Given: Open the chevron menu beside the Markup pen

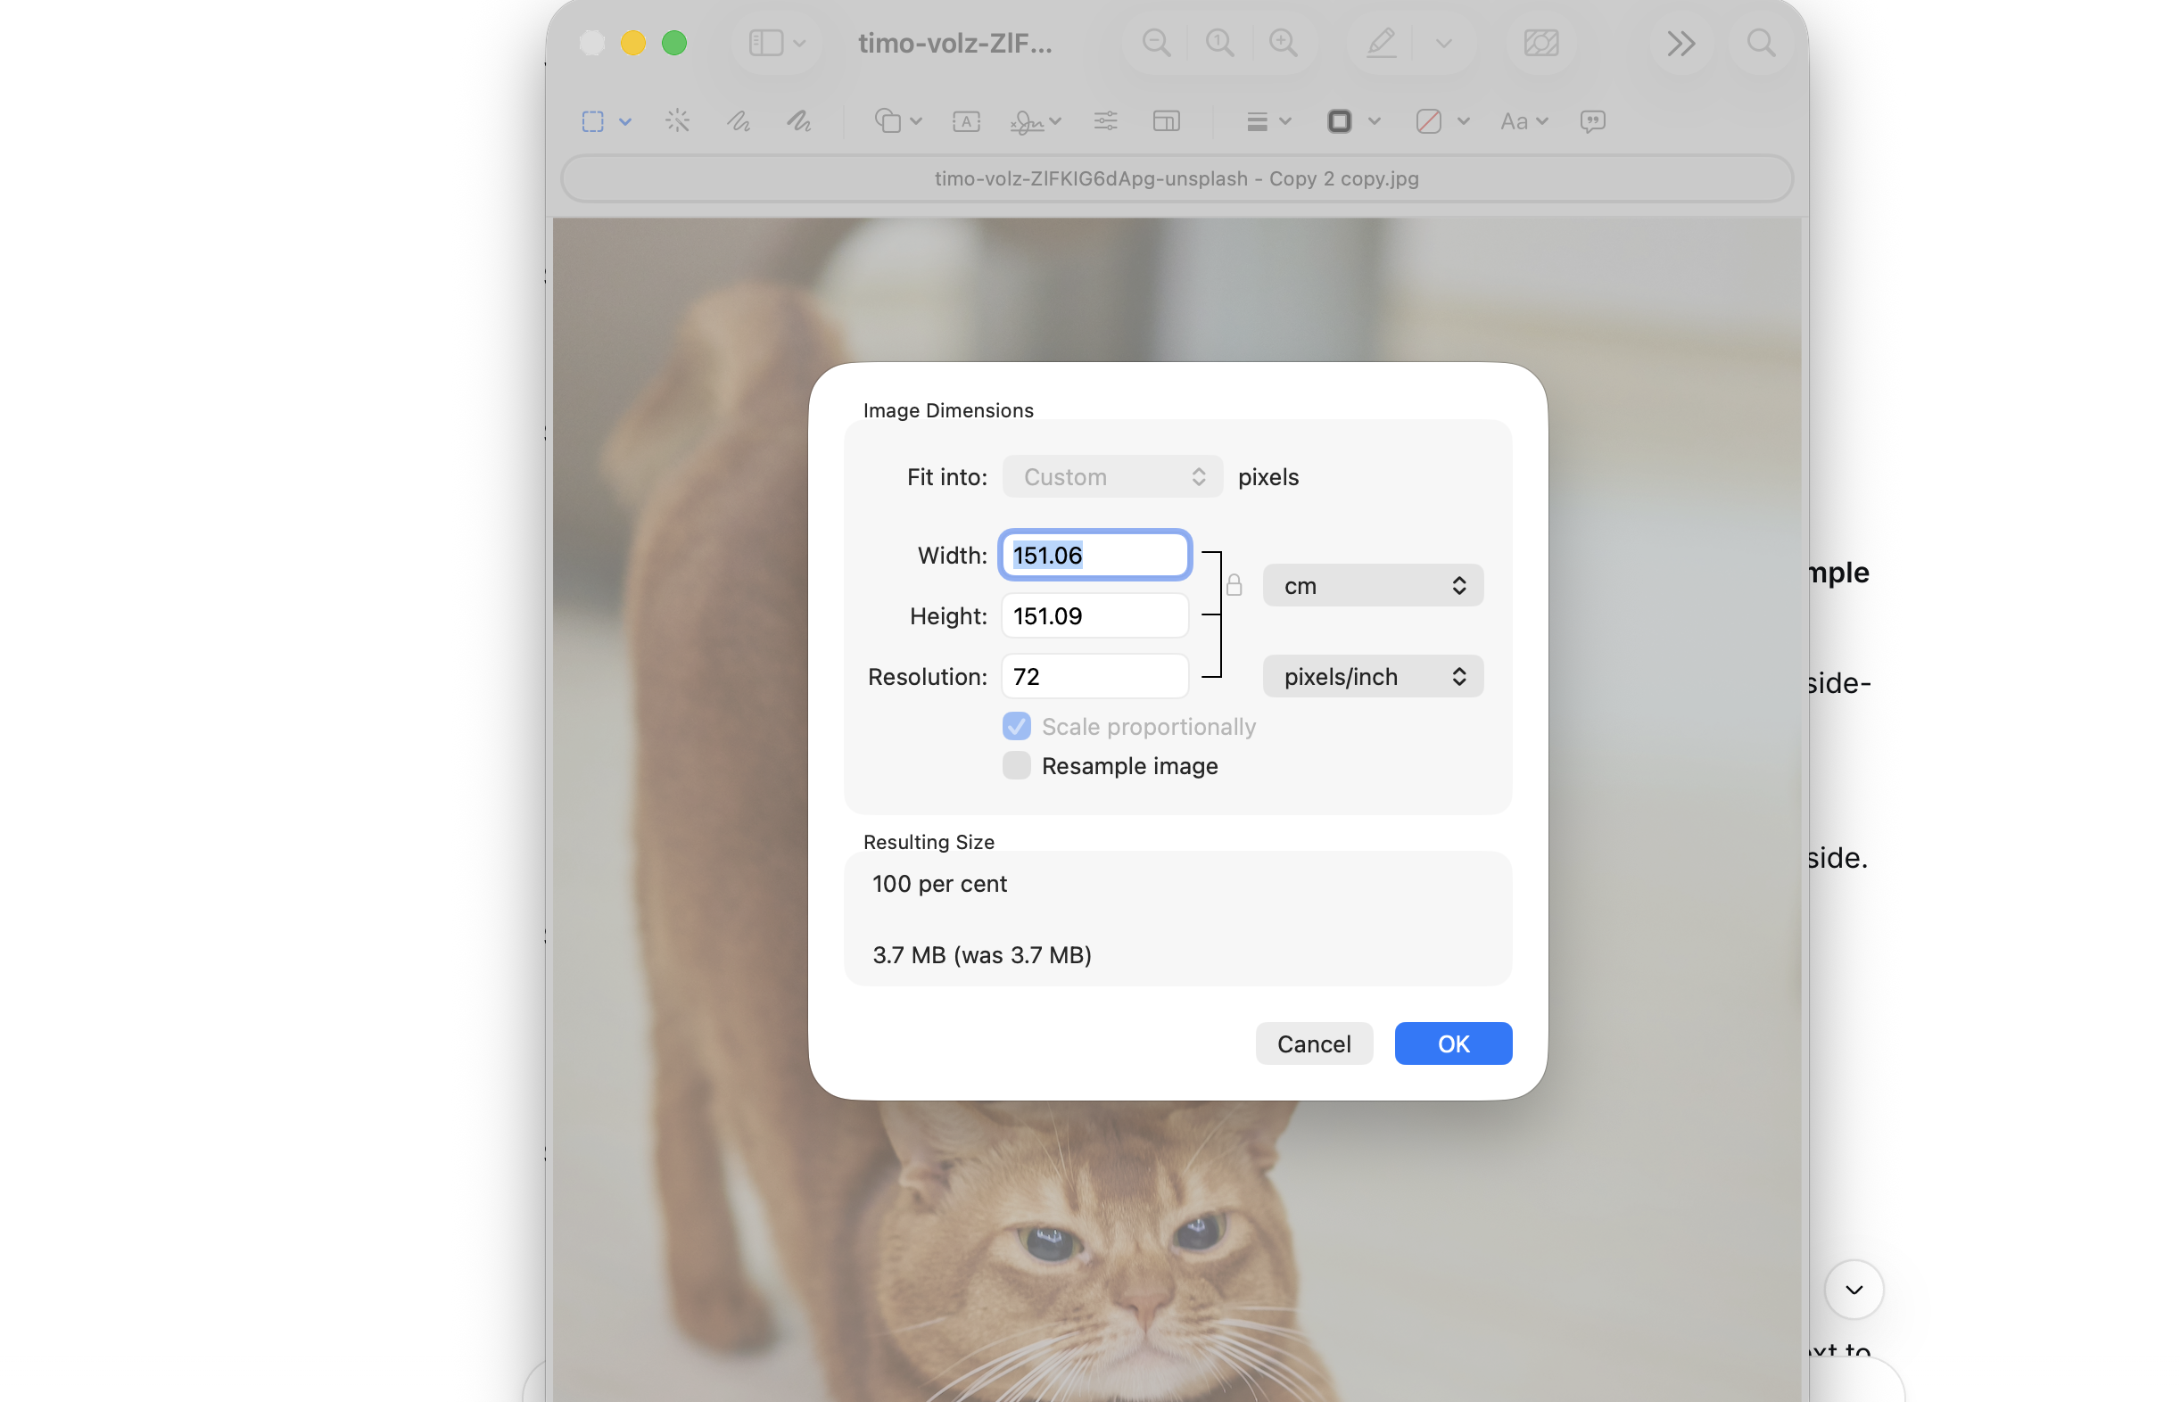Looking at the screenshot, I should click(1442, 43).
